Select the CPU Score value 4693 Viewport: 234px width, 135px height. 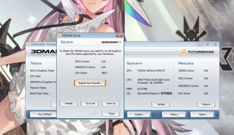(x=104, y=73)
